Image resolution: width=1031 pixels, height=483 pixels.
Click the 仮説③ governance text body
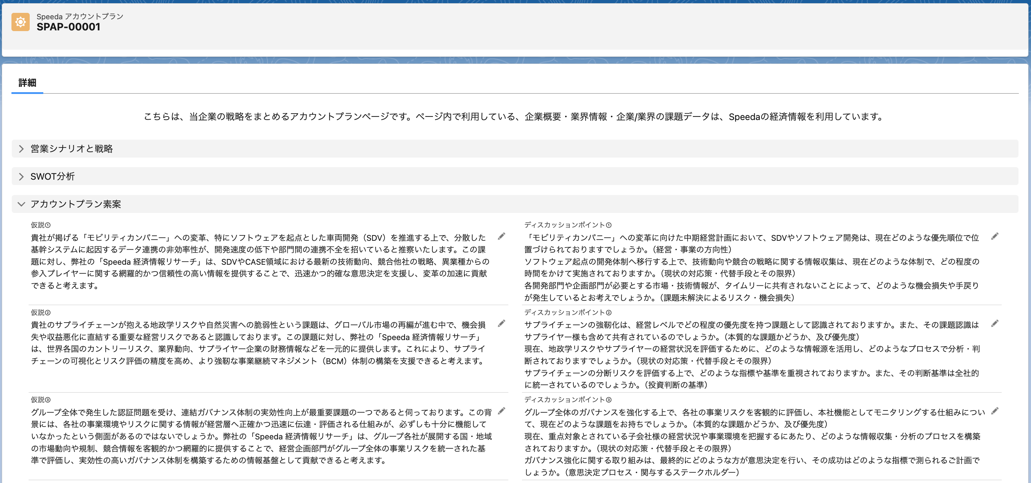point(261,436)
